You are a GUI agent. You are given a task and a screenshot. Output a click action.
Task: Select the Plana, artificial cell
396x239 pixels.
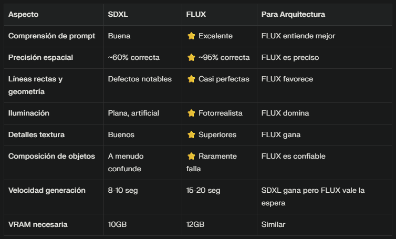point(133,113)
